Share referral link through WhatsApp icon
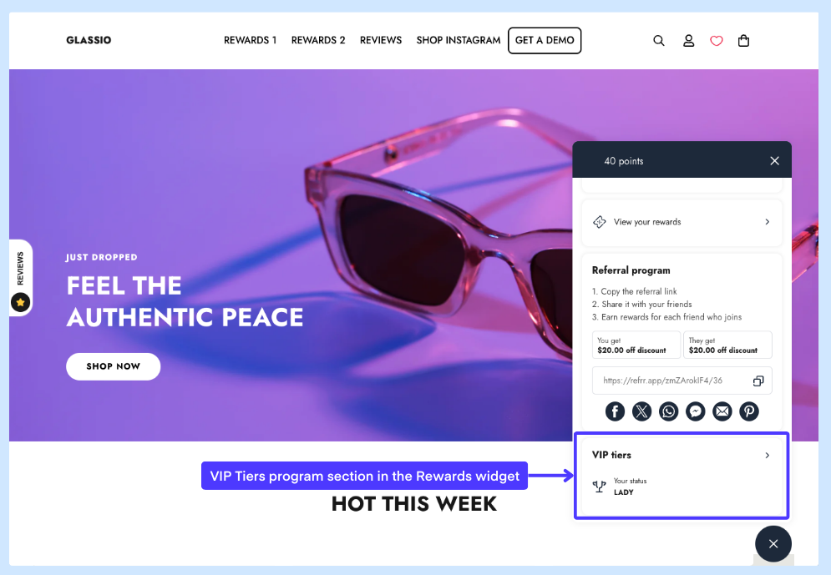The width and height of the screenshot is (831, 575). coord(669,411)
